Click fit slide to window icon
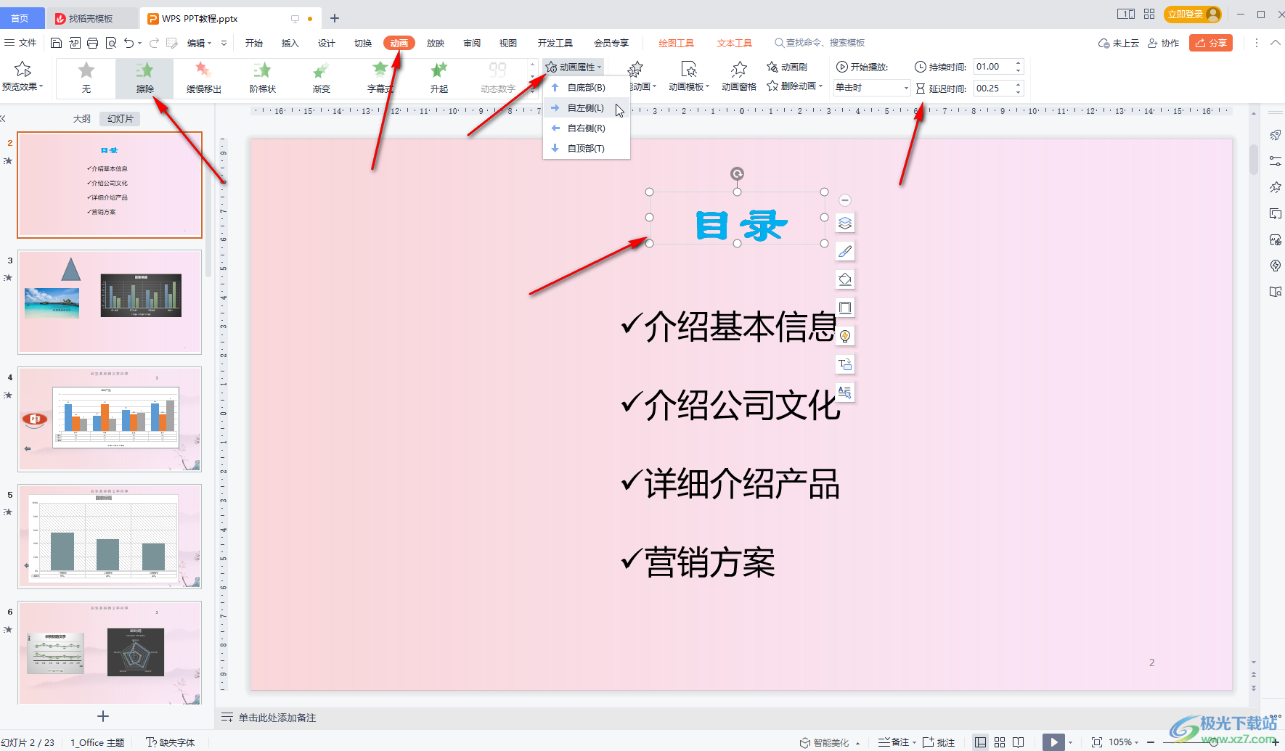 pos(1096,742)
